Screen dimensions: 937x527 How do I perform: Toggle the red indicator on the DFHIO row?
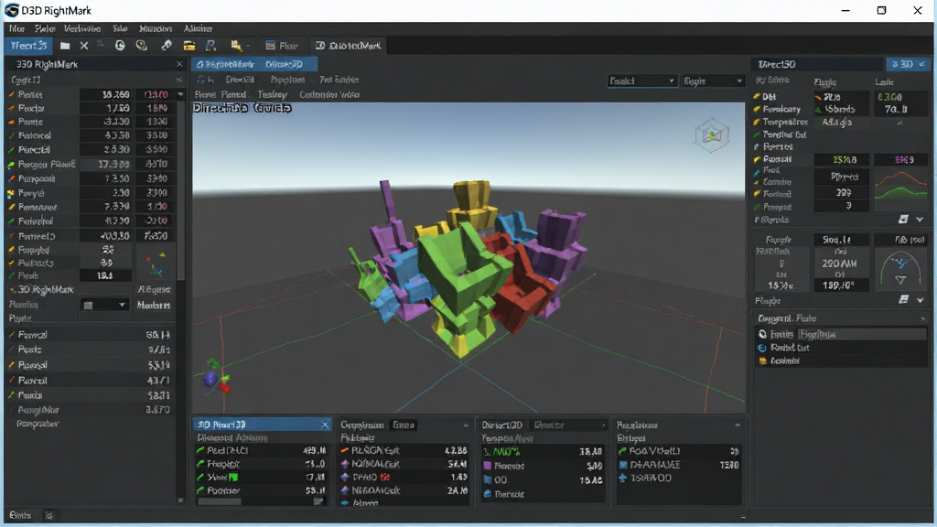385,477
